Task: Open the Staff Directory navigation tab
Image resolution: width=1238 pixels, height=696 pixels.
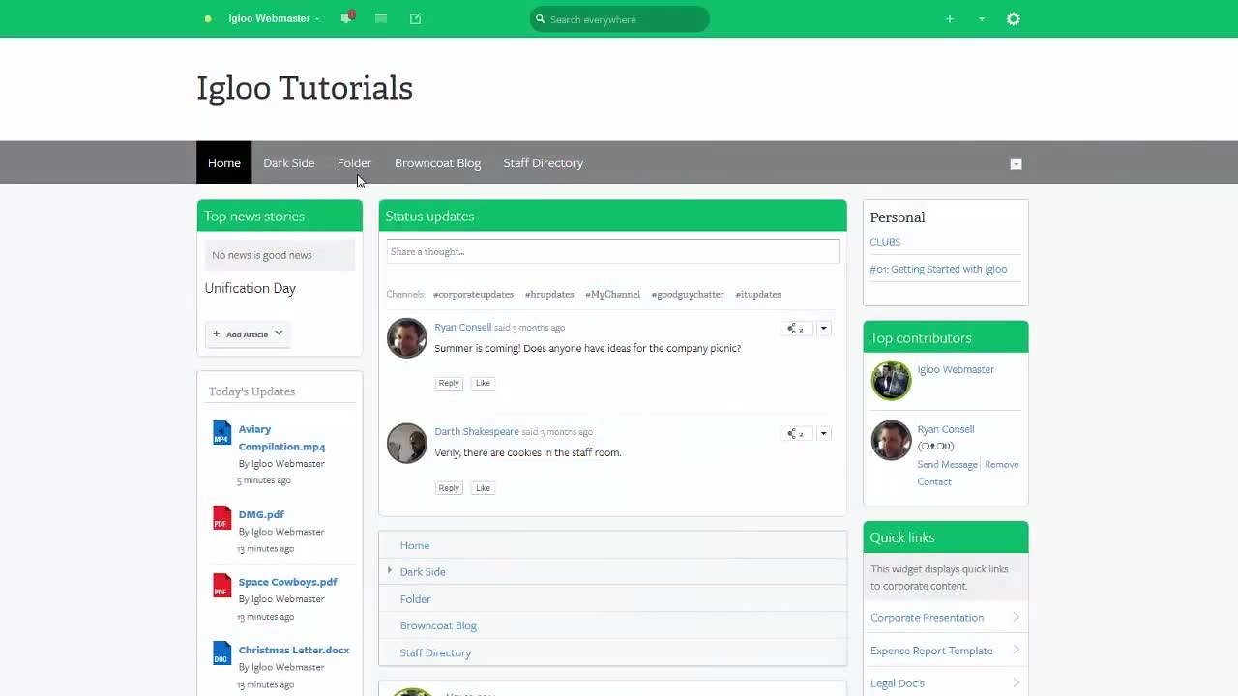Action: pos(543,162)
